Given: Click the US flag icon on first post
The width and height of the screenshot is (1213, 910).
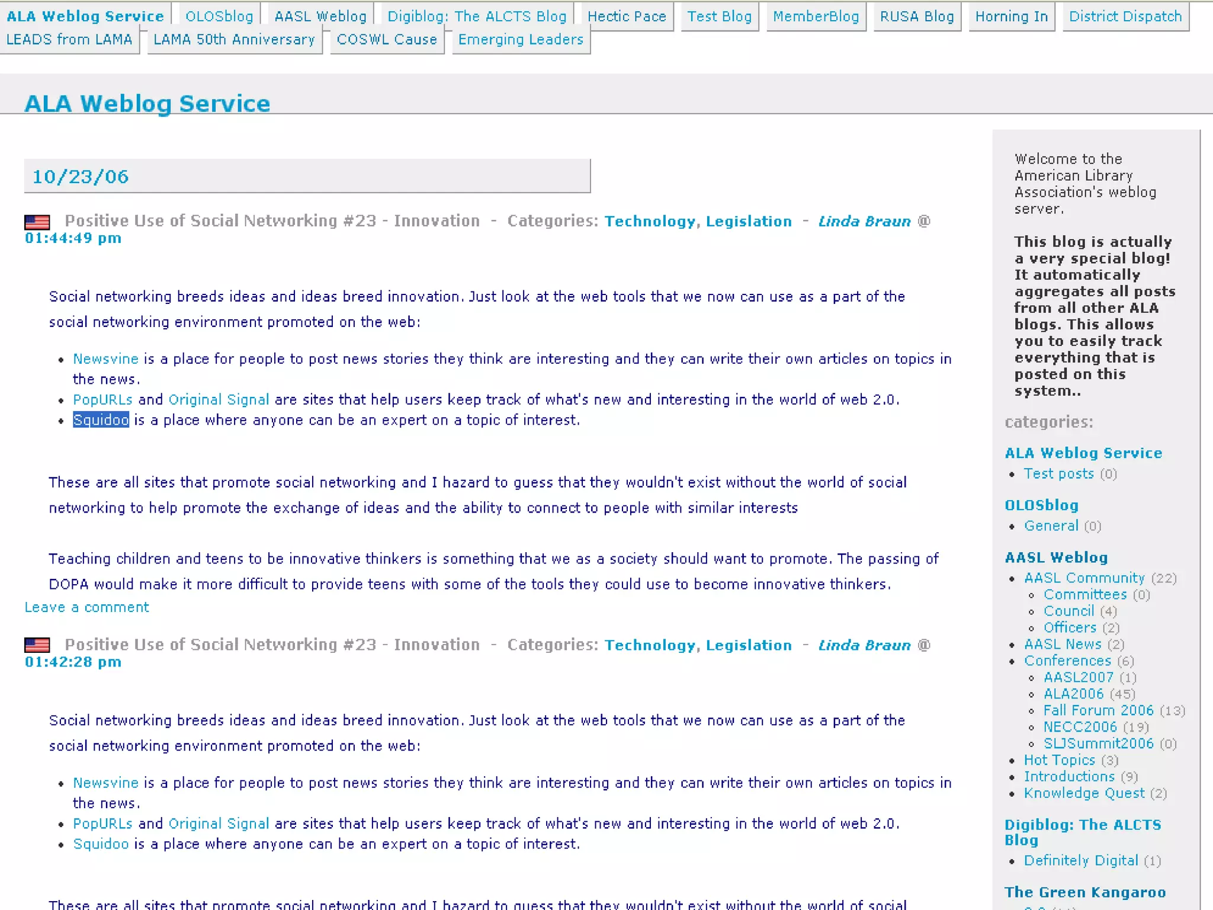Looking at the screenshot, I should pos(37,222).
